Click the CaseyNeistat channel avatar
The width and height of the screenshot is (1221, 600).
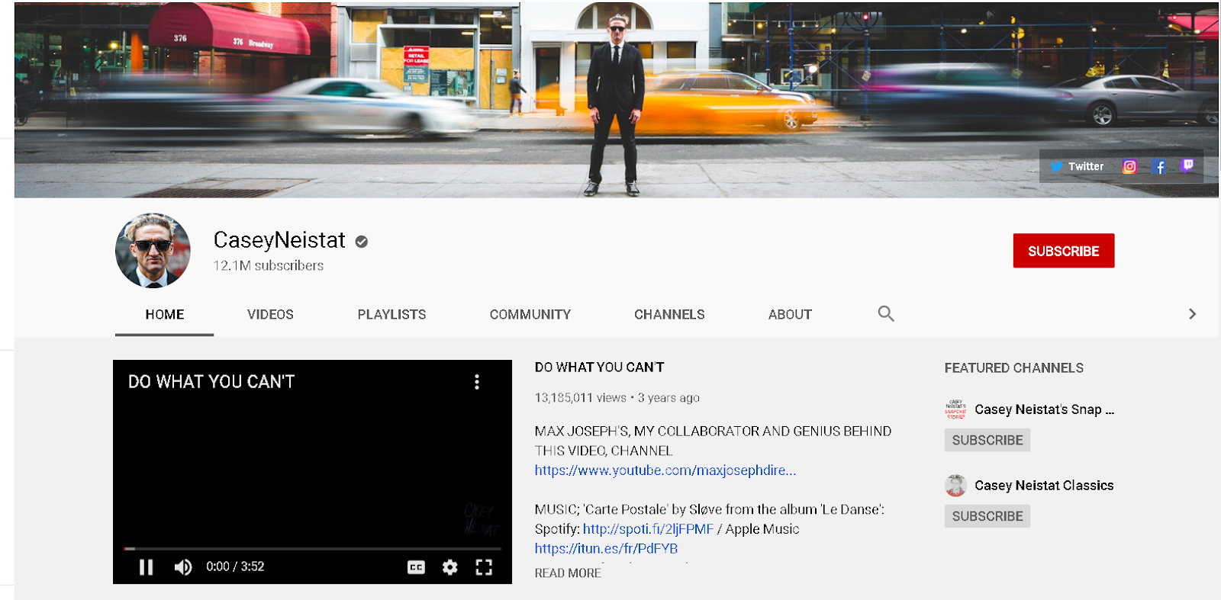coord(153,250)
